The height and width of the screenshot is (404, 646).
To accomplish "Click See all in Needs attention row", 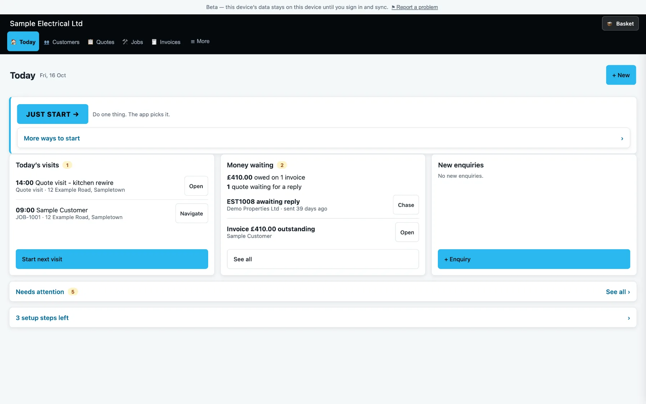I will (618, 292).
